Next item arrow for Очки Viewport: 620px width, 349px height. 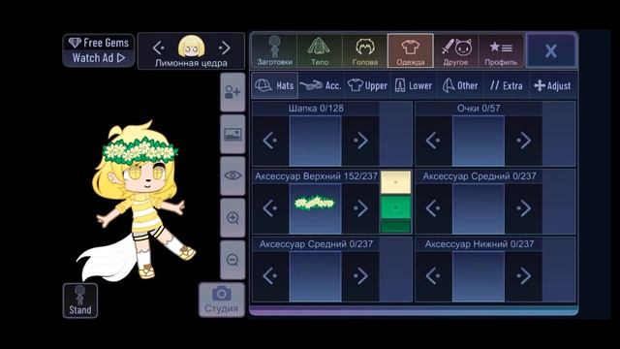point(523,141)
